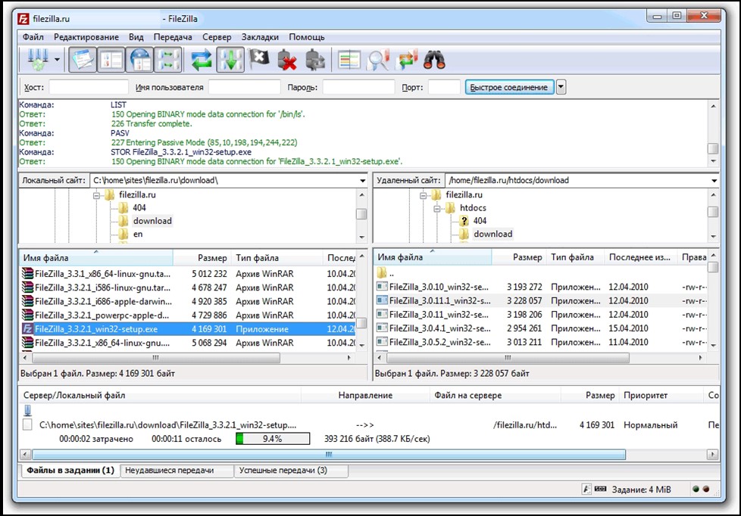
Task: Focus the Хост input field
Action: (x=89, y=87)
